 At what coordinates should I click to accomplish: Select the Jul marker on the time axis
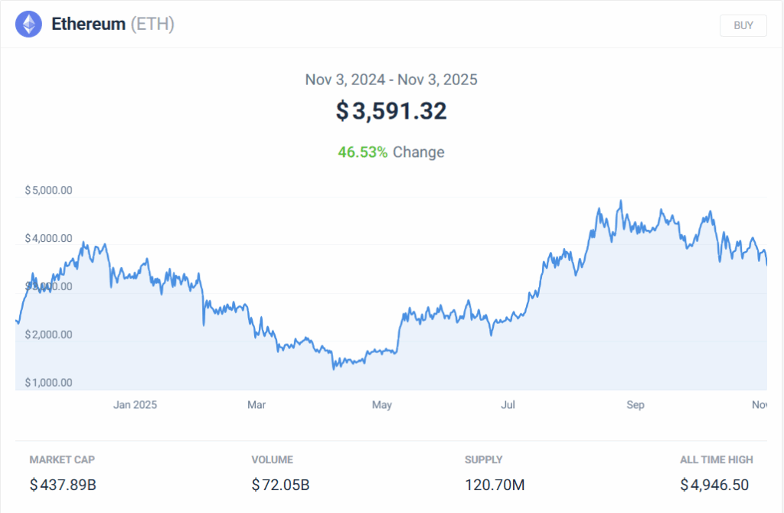tap(508, 405)
